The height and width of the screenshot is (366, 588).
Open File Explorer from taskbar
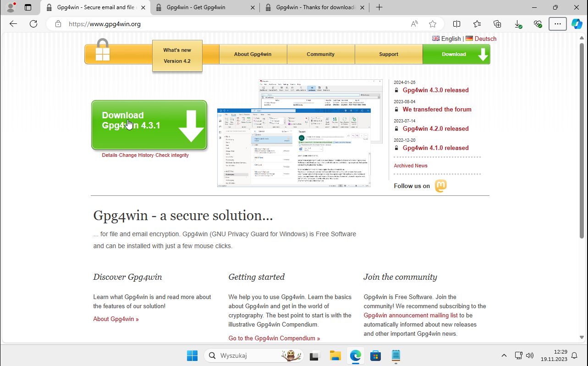click(x=335, y=355)
